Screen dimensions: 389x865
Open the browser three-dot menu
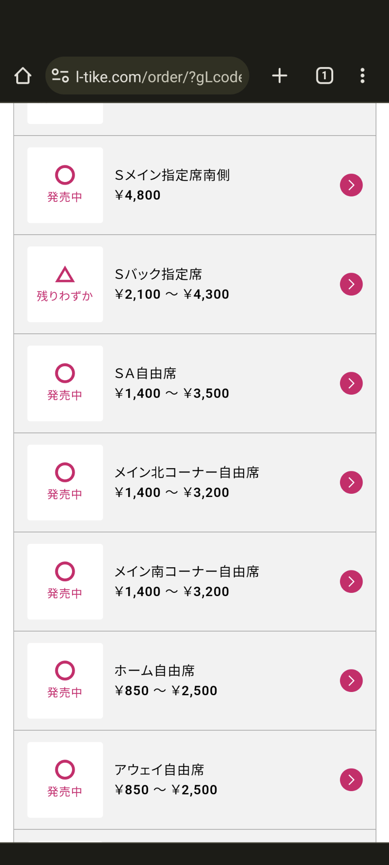[x=362, y=76]
